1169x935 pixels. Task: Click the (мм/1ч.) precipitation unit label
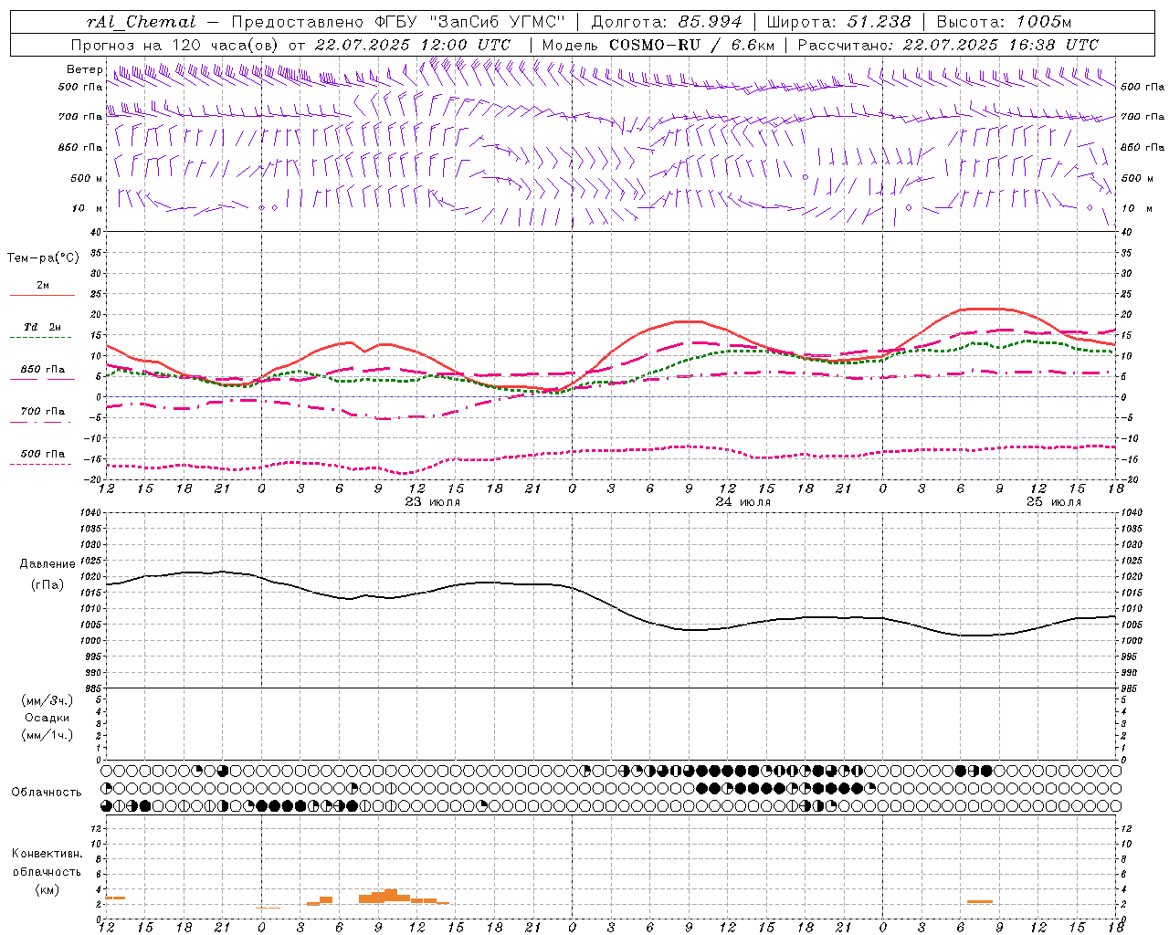(47, 735)
